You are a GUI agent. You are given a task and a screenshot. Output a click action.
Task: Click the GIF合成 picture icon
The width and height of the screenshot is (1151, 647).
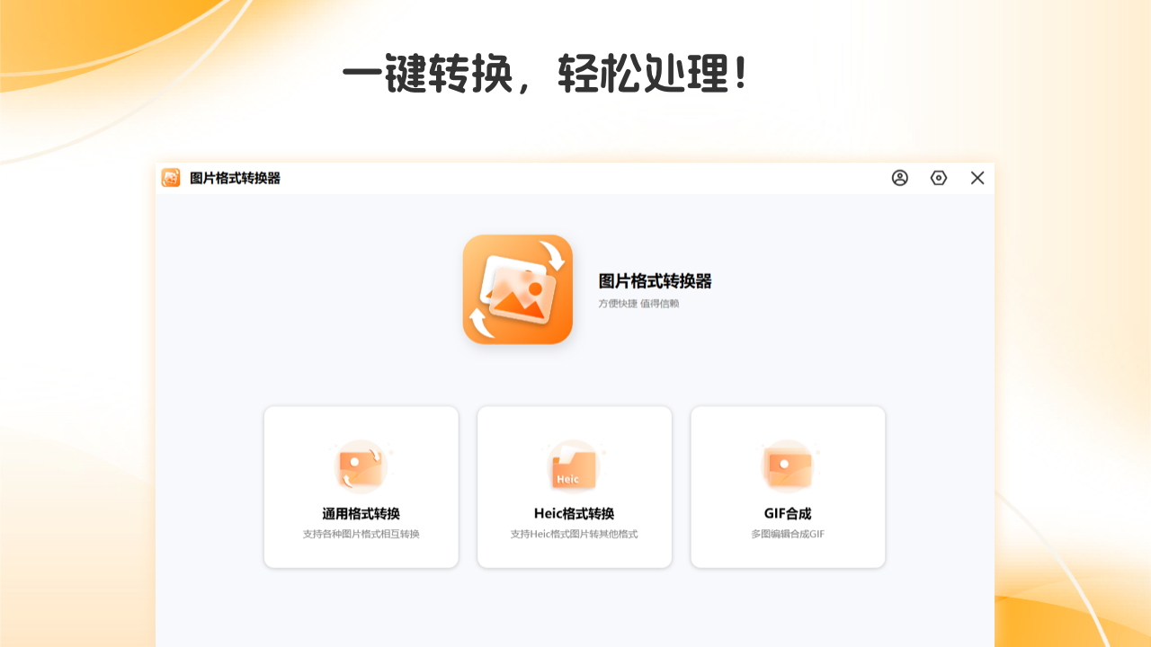pyautogui.click(x=788, y=465)
